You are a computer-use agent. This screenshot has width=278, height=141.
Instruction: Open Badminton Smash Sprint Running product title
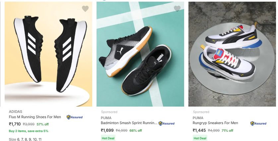[129, 123]
